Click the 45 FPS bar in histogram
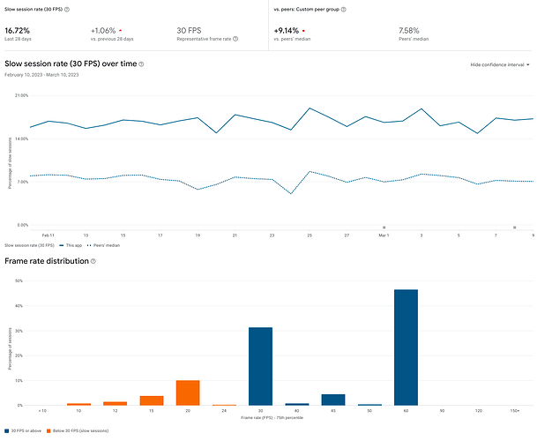The image size is (552, 441). coord(333,400)
